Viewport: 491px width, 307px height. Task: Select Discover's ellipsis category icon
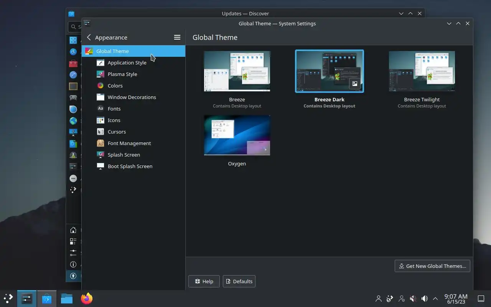point(73,178)
